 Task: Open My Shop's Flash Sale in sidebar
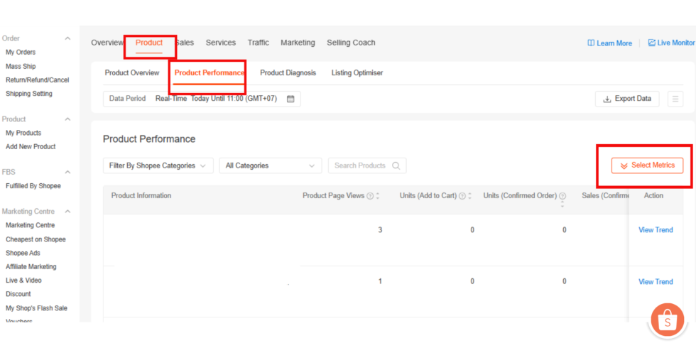pyautogui.click(x=36, y=308)
